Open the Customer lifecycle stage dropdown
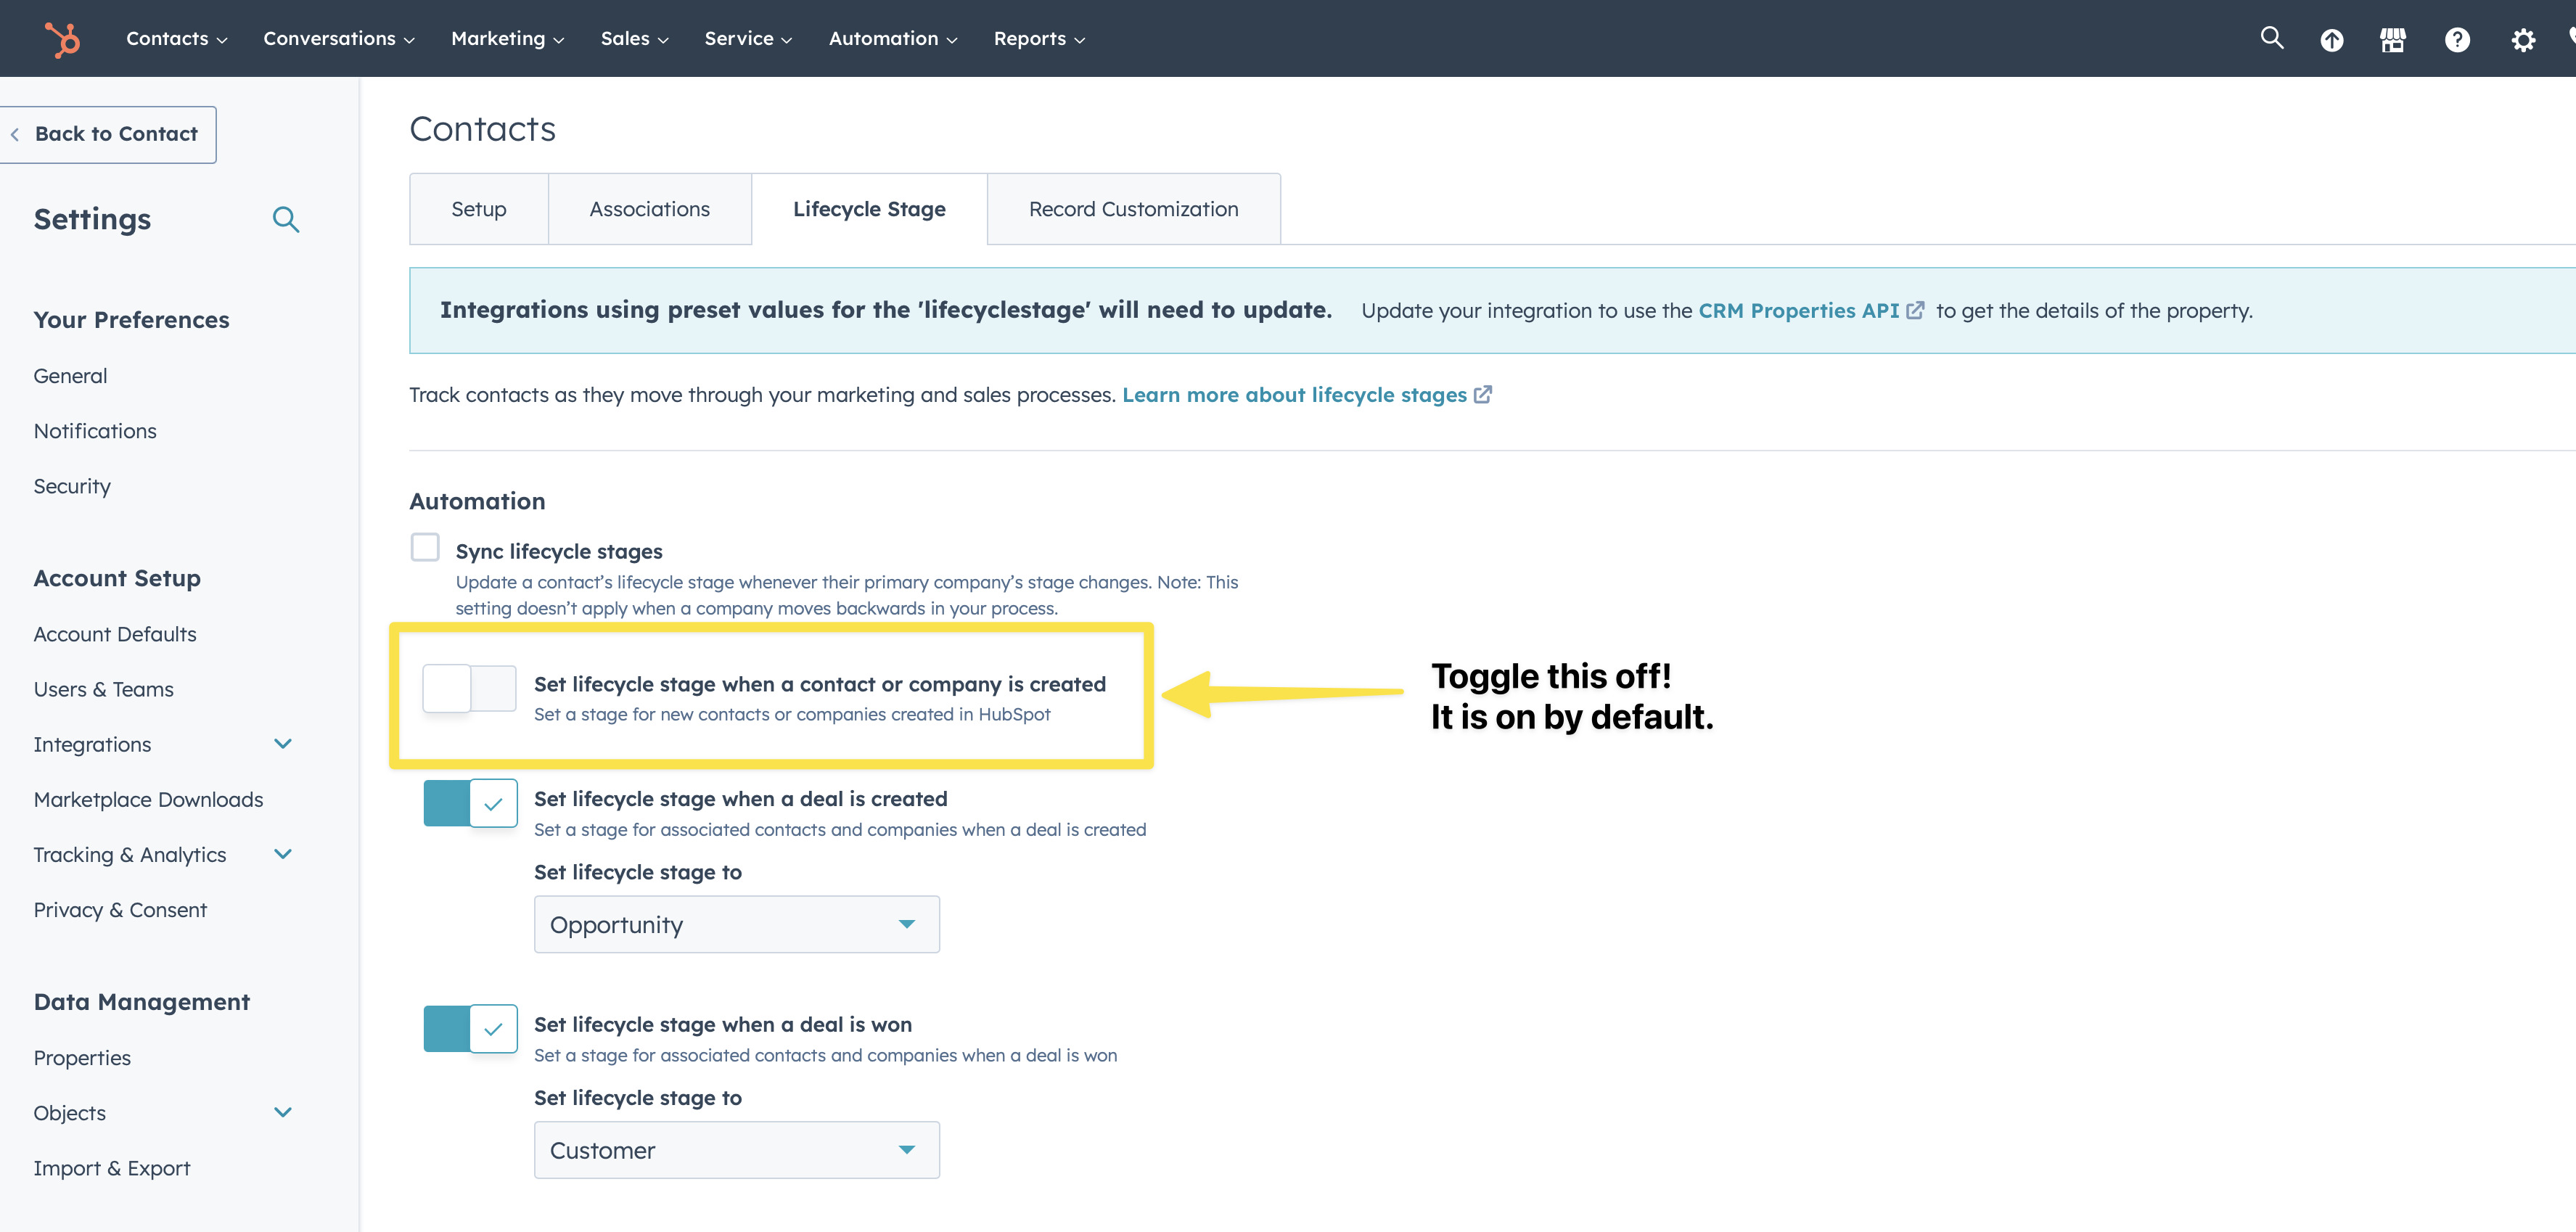Image resolution: width=2576 pixels, height=1232 pixels. 736,1149
